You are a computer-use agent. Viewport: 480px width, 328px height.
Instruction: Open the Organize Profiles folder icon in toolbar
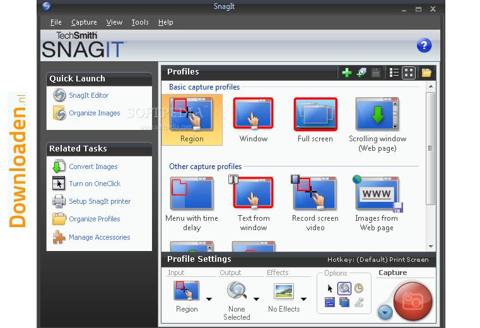[x=426, y=73]
